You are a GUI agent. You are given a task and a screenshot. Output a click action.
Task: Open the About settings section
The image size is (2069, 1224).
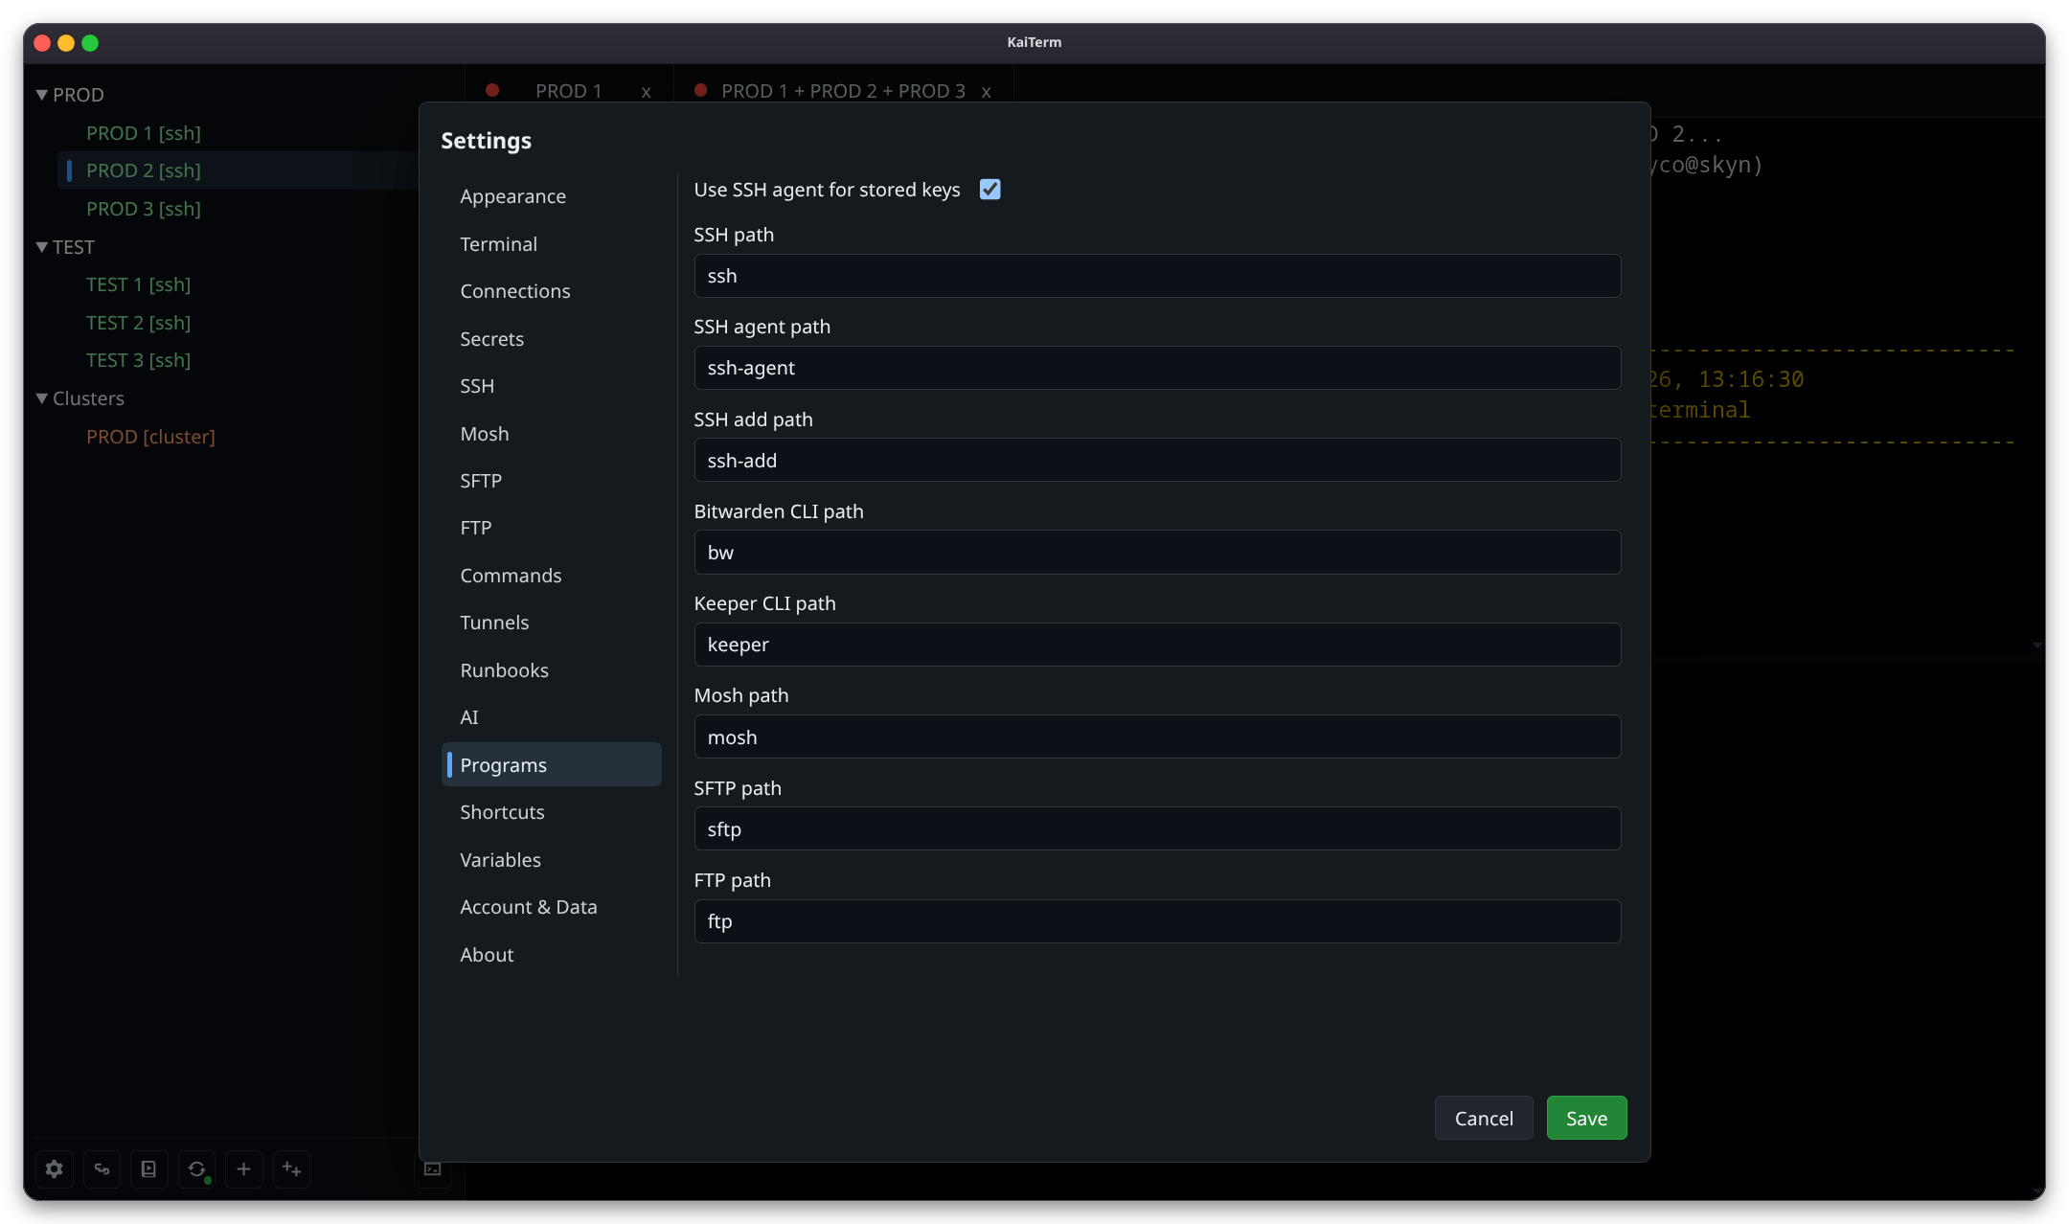tap(552, 955)
